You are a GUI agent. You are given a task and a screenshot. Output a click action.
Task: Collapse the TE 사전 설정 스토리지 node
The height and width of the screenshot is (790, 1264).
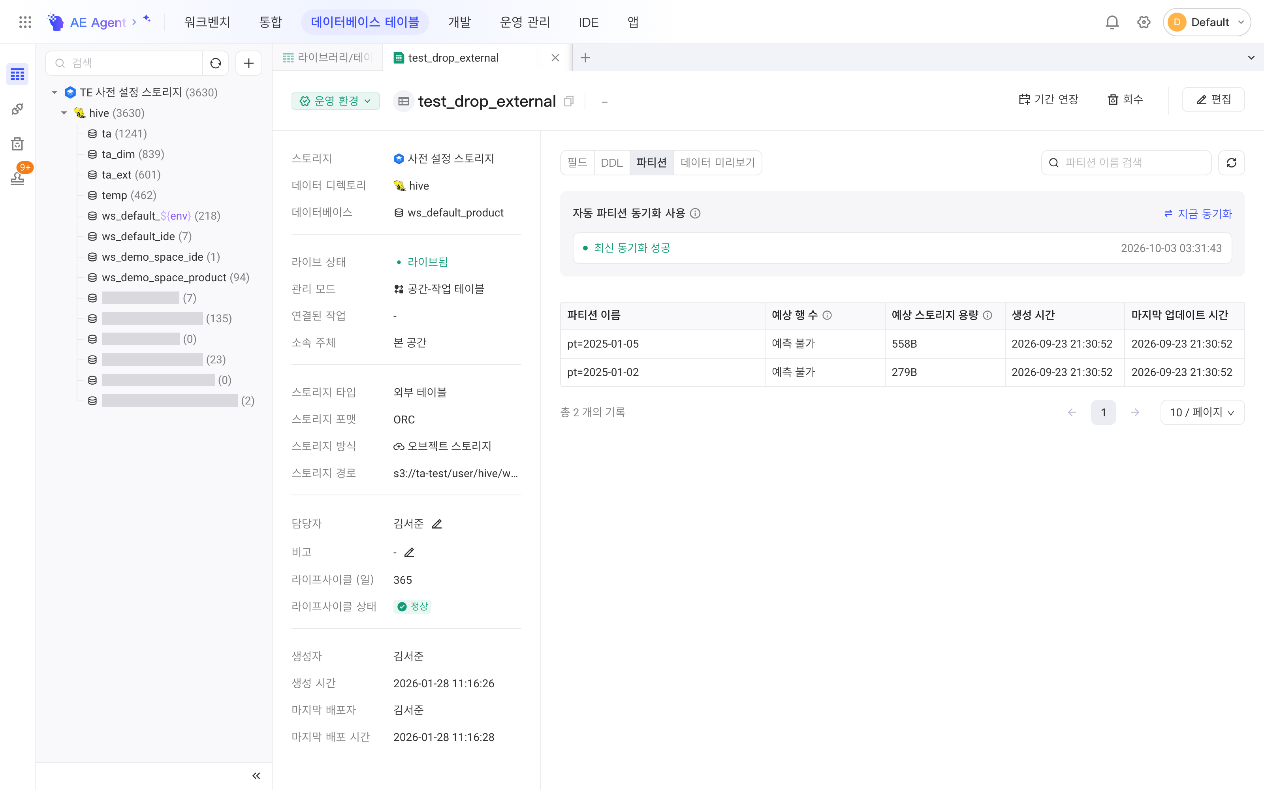[x=55, y=92]
